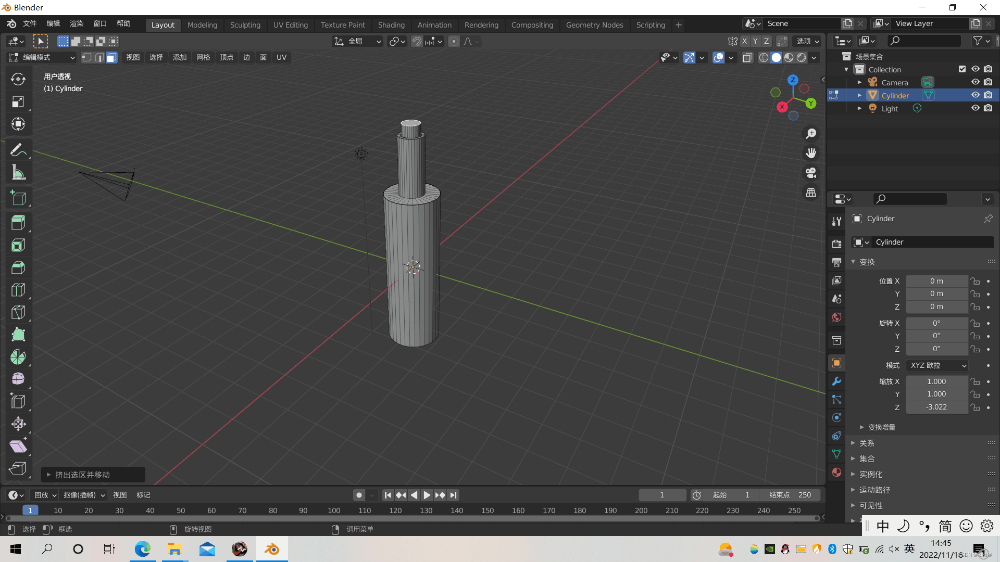Screen dimensions: 1000x562
Task: Hide the Light object in viewport
Action: (976, 108)
